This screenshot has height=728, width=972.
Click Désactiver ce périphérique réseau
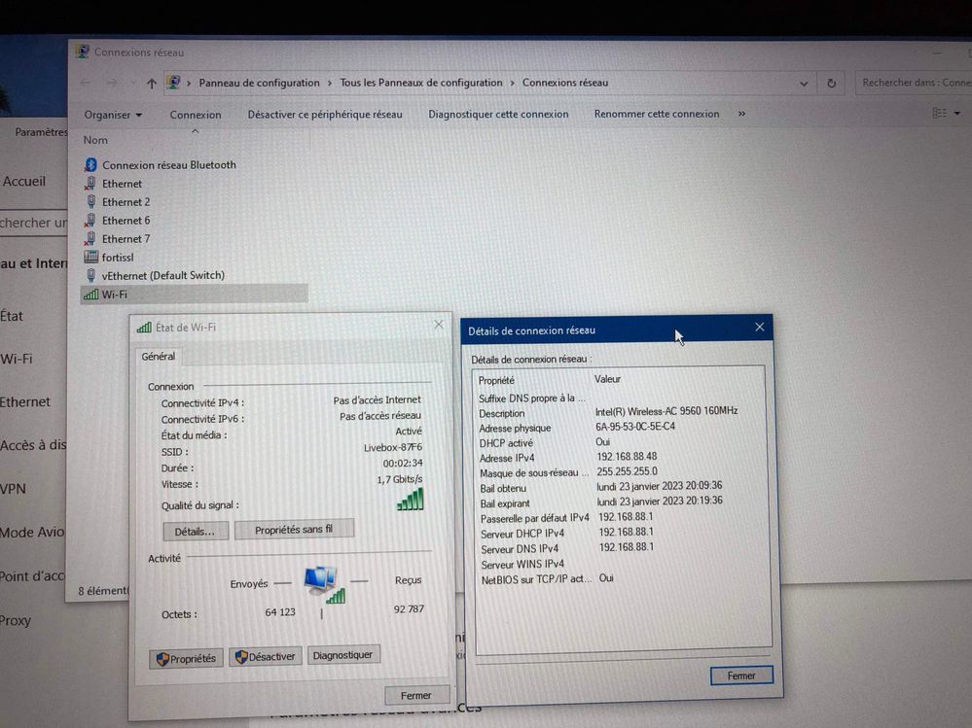[x=325, y=115]
